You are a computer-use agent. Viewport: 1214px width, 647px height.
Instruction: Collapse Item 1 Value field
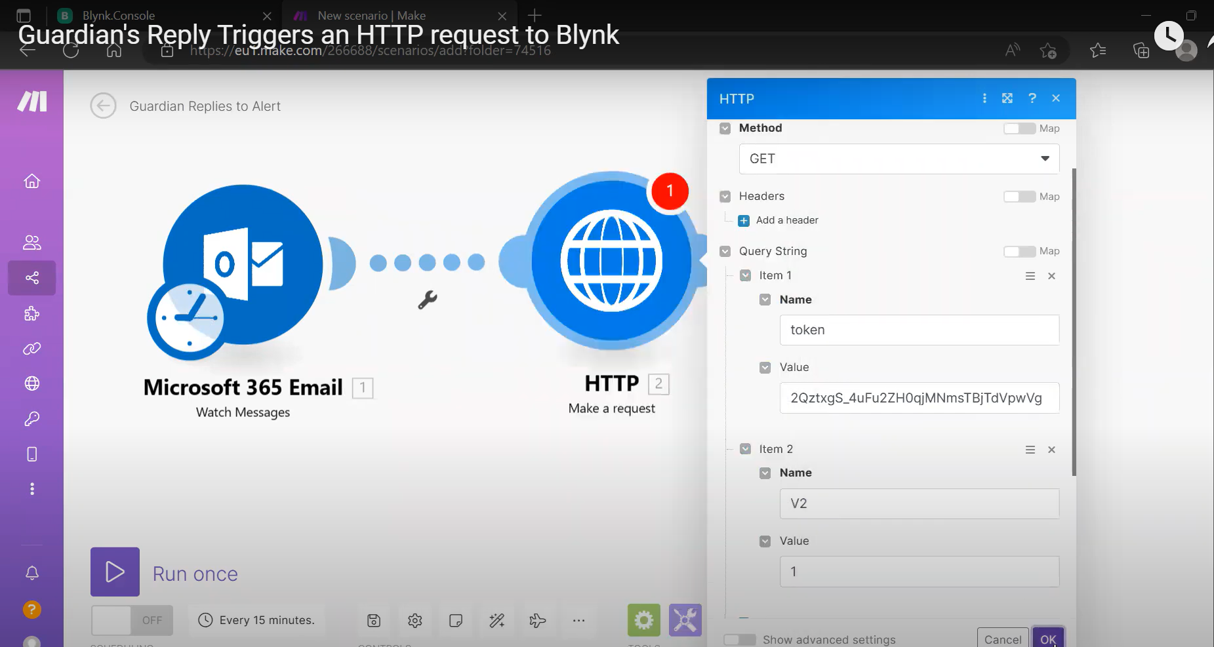pyautogui.click(x=765, y=368)
